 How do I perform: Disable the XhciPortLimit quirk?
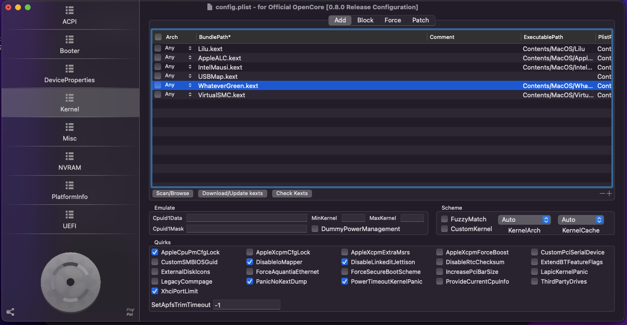coord(155,291)
